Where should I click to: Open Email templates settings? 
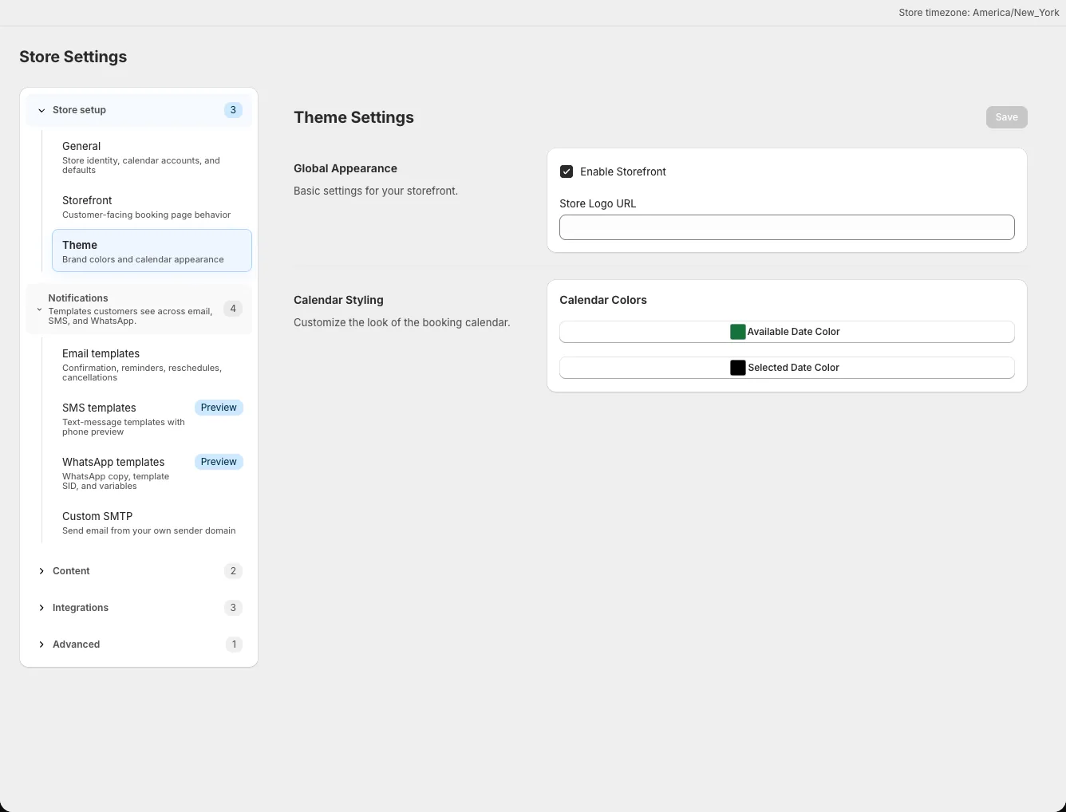pos(152,365)
